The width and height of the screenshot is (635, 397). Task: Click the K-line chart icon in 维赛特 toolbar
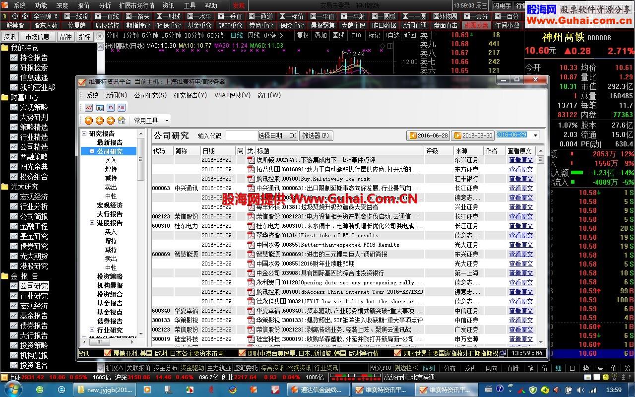tap(89, 108)
